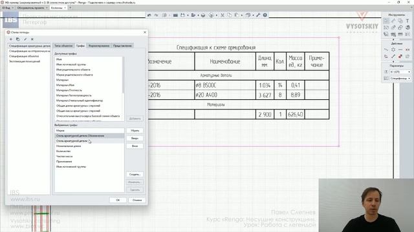Open project folder icon in toolbar
Viewport: 414px width, 232px height.
(x=175, y=15)
